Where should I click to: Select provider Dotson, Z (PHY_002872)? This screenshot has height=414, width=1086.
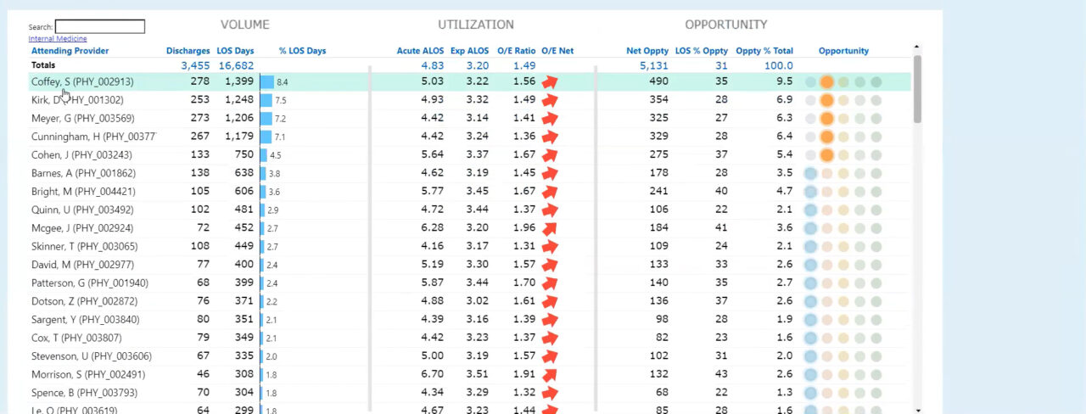84,302
